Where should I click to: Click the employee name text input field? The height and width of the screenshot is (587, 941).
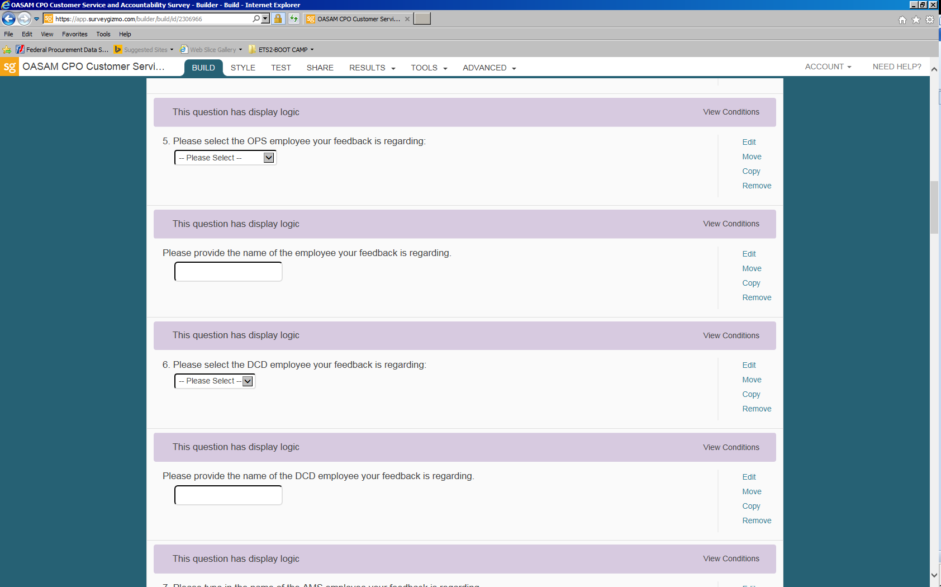click(x=229, y=272)
